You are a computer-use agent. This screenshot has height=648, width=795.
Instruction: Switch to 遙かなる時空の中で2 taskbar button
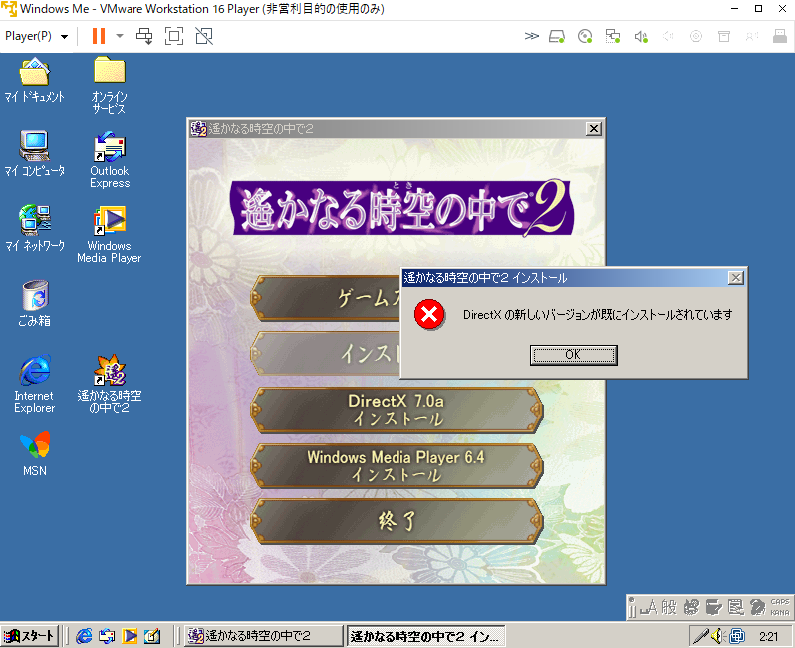click(x=264, y=636)
